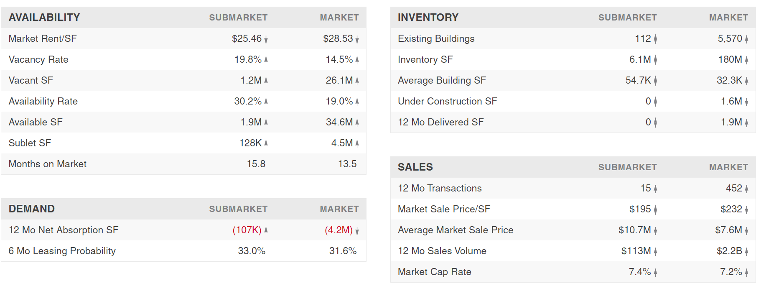Click the up arrow next to 19.8% vacancy

(x=266, y=60)
